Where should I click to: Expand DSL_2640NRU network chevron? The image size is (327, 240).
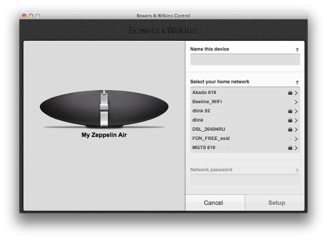(296, 130)
